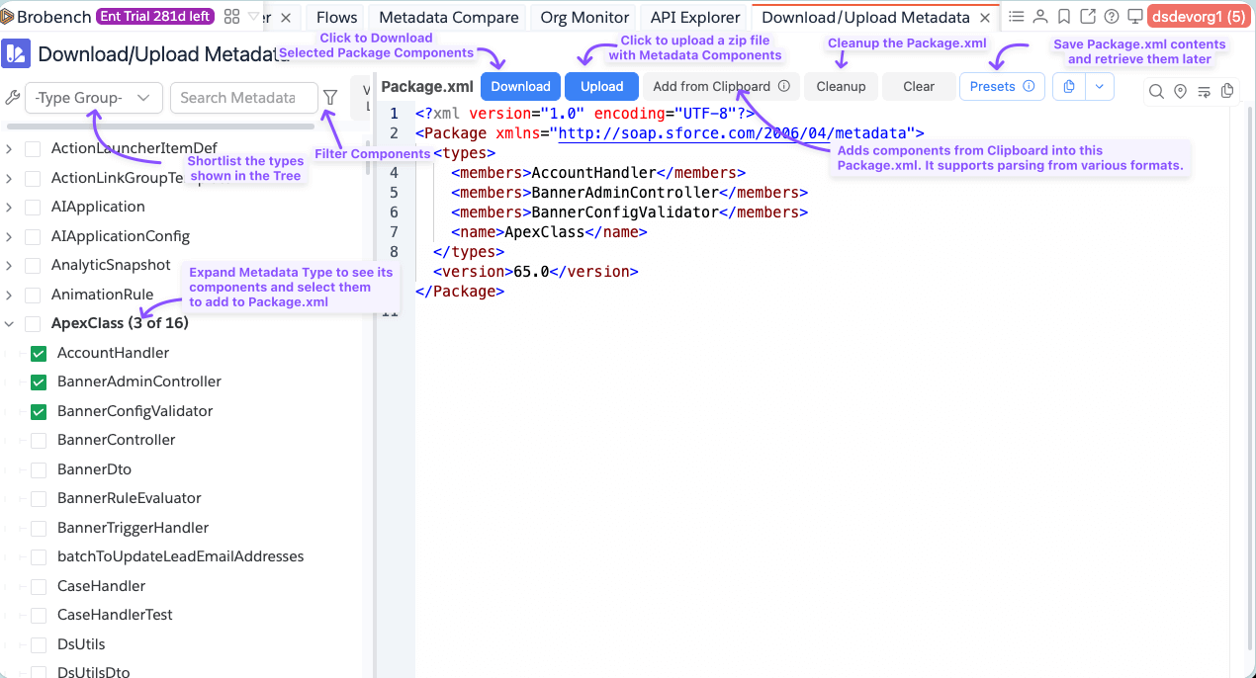Image resolution: width=1256 pixels, height=678 pixels.
Task: Open the Type Group dropdown
Action: tap(93, 98)
